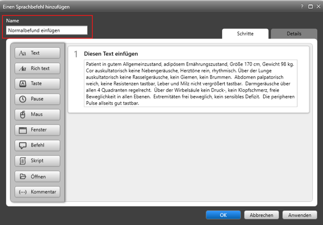This screenshot has width=323, height=225.
Task: Click inside the inserted text box
Action: point(190,83)
